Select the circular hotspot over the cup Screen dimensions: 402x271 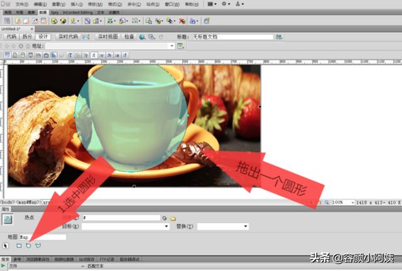131,117
